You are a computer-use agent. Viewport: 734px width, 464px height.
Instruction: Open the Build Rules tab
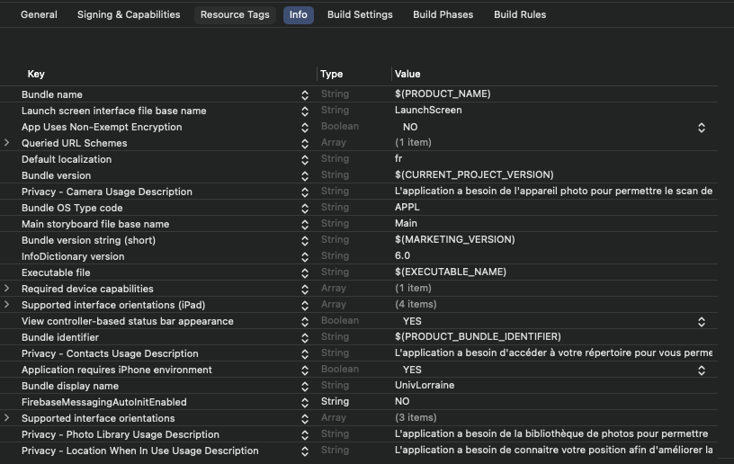(x=520, y=14)
